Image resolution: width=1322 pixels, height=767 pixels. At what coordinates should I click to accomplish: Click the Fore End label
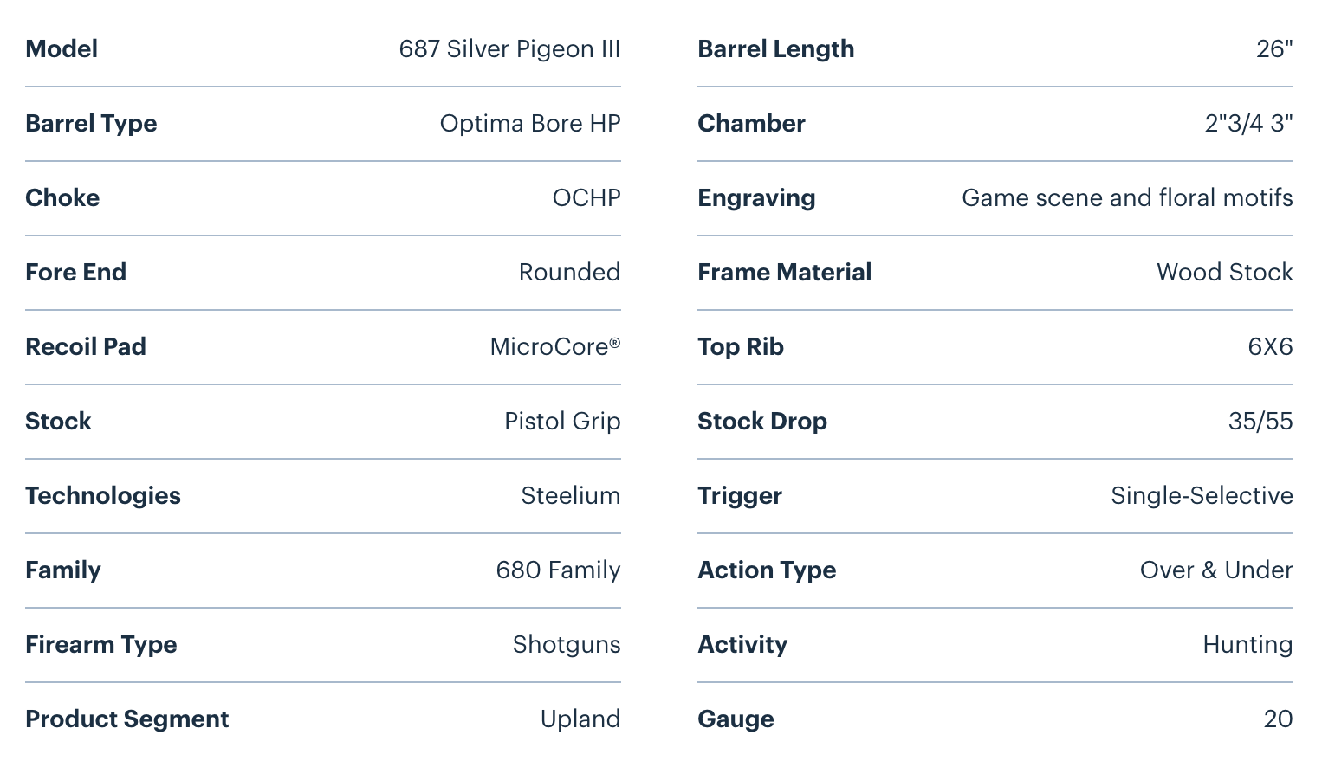(76, 273)
